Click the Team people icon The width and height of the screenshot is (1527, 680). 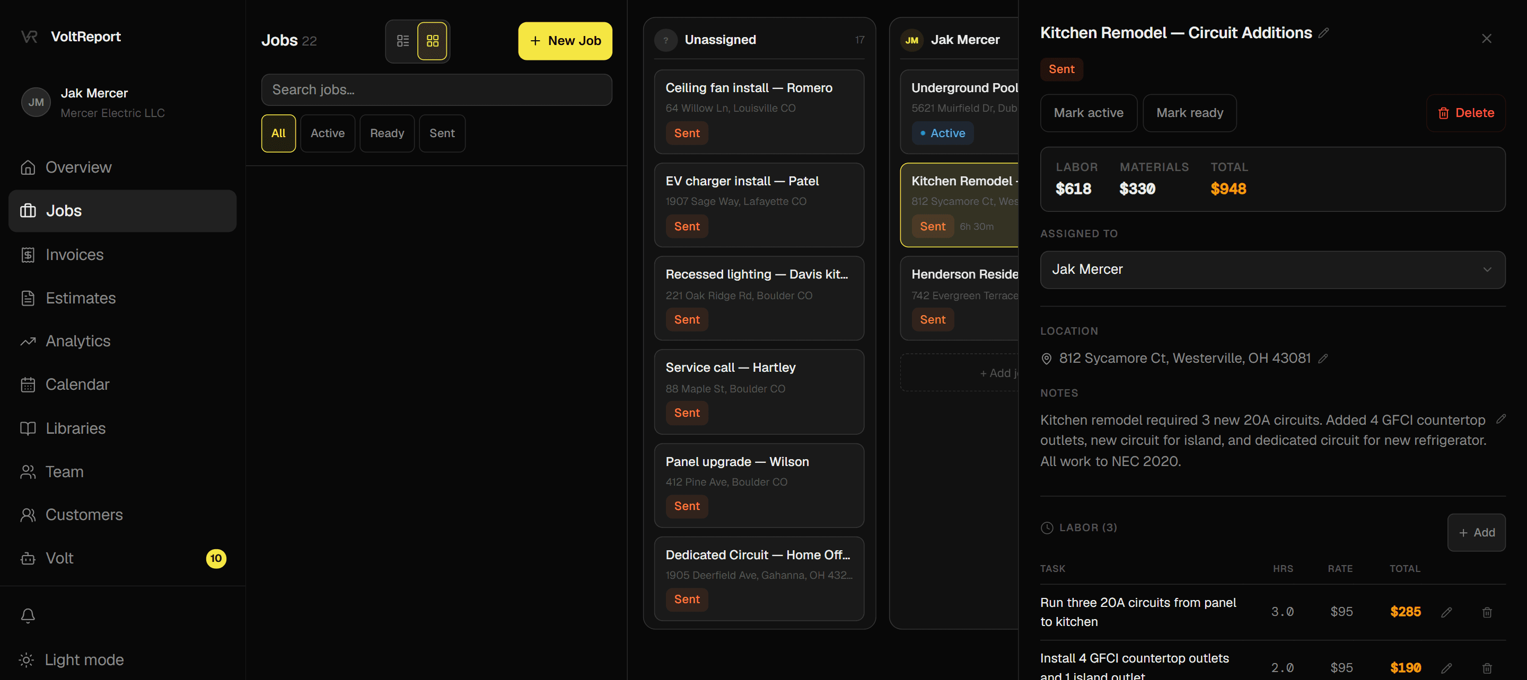pyautogui.click(x=28, y=471)
